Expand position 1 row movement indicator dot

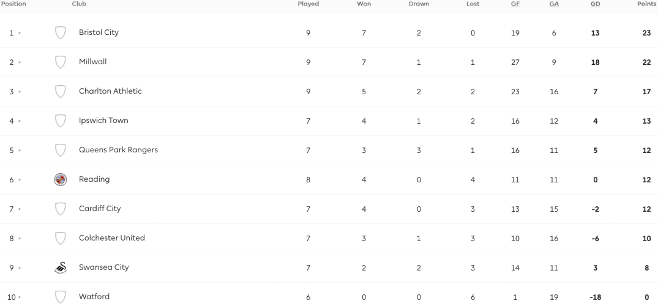(20, 32)
